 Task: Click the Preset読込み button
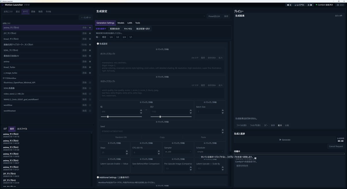pyautogui.click(x=214, y=16)
